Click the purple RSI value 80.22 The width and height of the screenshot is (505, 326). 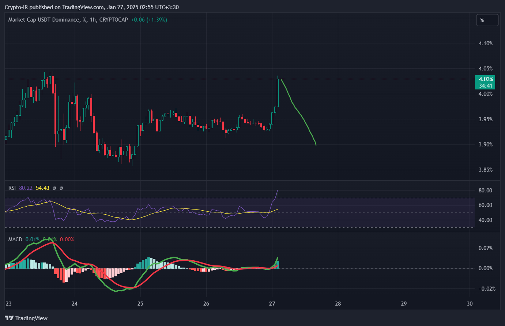pyautogui.click(x=26, y=188)
